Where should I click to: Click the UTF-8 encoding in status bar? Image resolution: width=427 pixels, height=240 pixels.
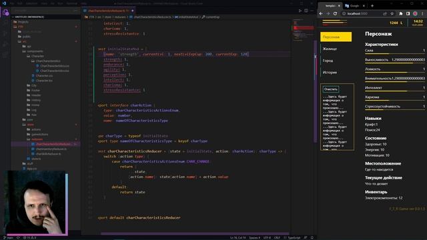pos(267,237)
